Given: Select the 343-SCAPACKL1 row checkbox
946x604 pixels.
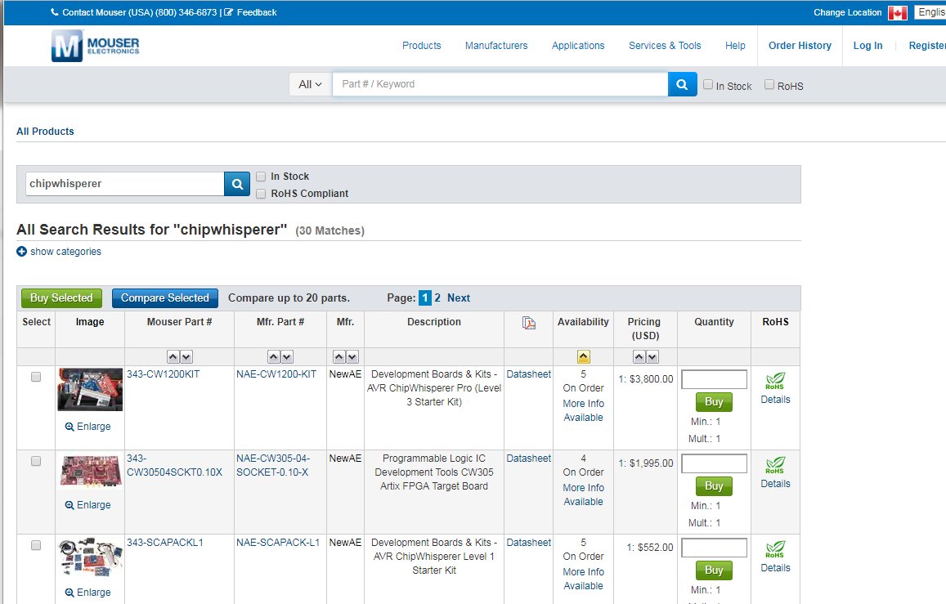Looking at the screenshot, I should pyautogui.click(x=36, y=545).
